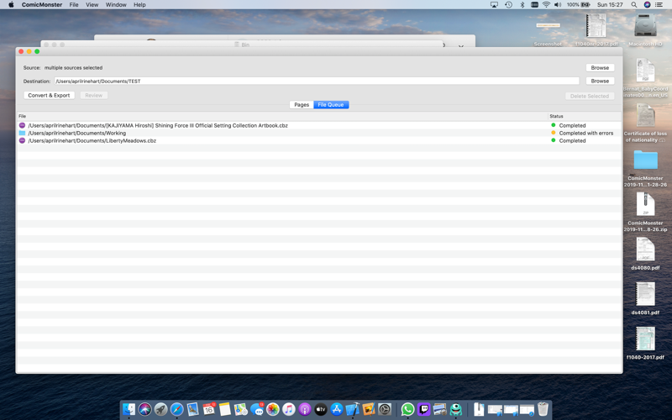Select the ComicMonster zip file on desktop
The width and height of the screenshot is (672, 420).
point(645,213)
